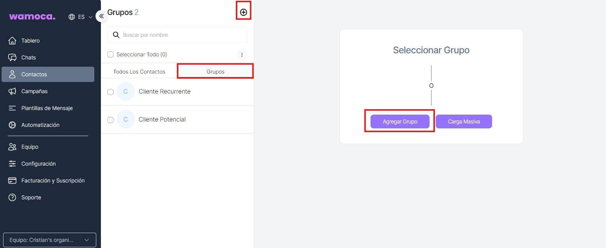Click the Tablero home icon
This screenshot has height=248, width=606.
[x=12, y=41]
